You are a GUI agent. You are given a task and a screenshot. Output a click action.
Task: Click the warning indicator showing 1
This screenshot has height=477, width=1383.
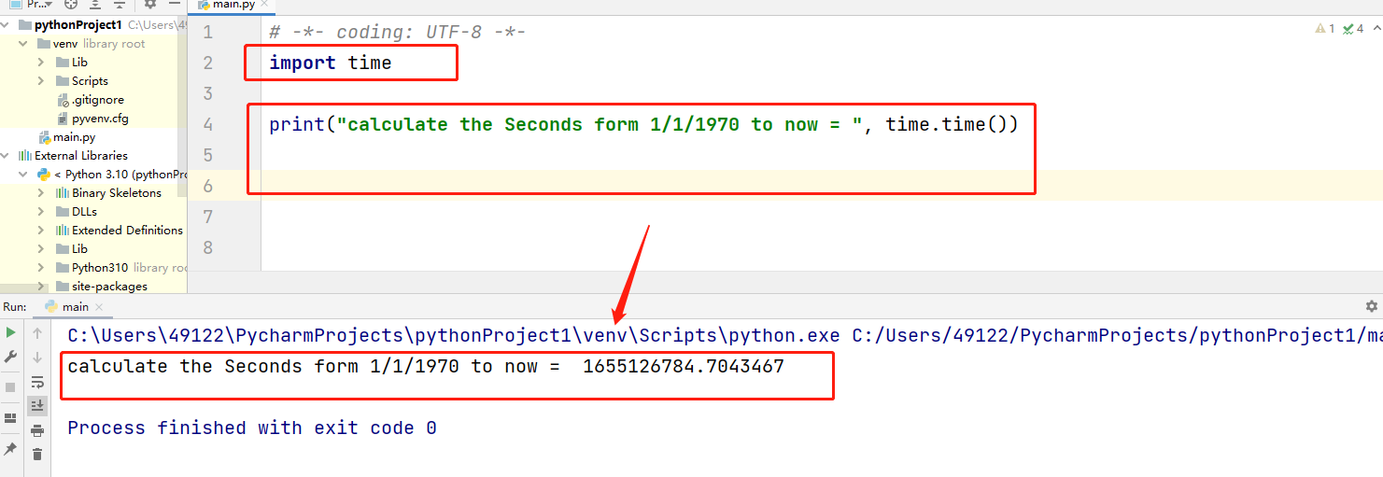[1324, 29]
